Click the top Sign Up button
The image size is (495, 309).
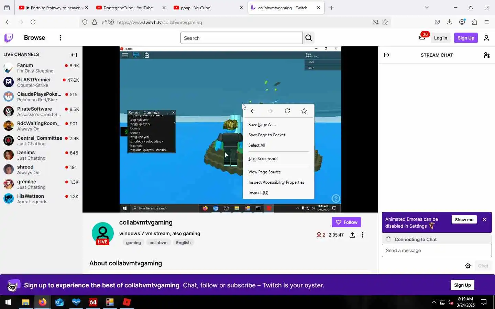pyautogui.click(x=466, y=38)
